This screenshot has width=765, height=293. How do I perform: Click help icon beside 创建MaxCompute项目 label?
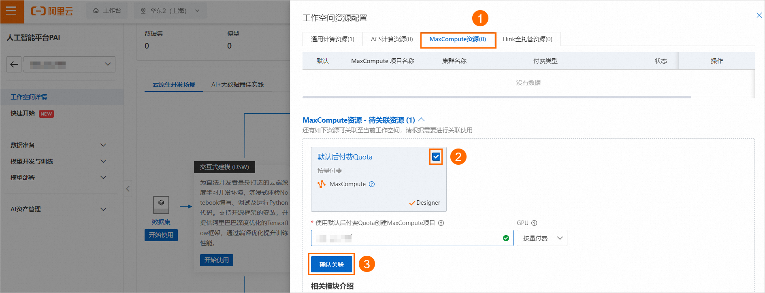(x=441, y=223)
